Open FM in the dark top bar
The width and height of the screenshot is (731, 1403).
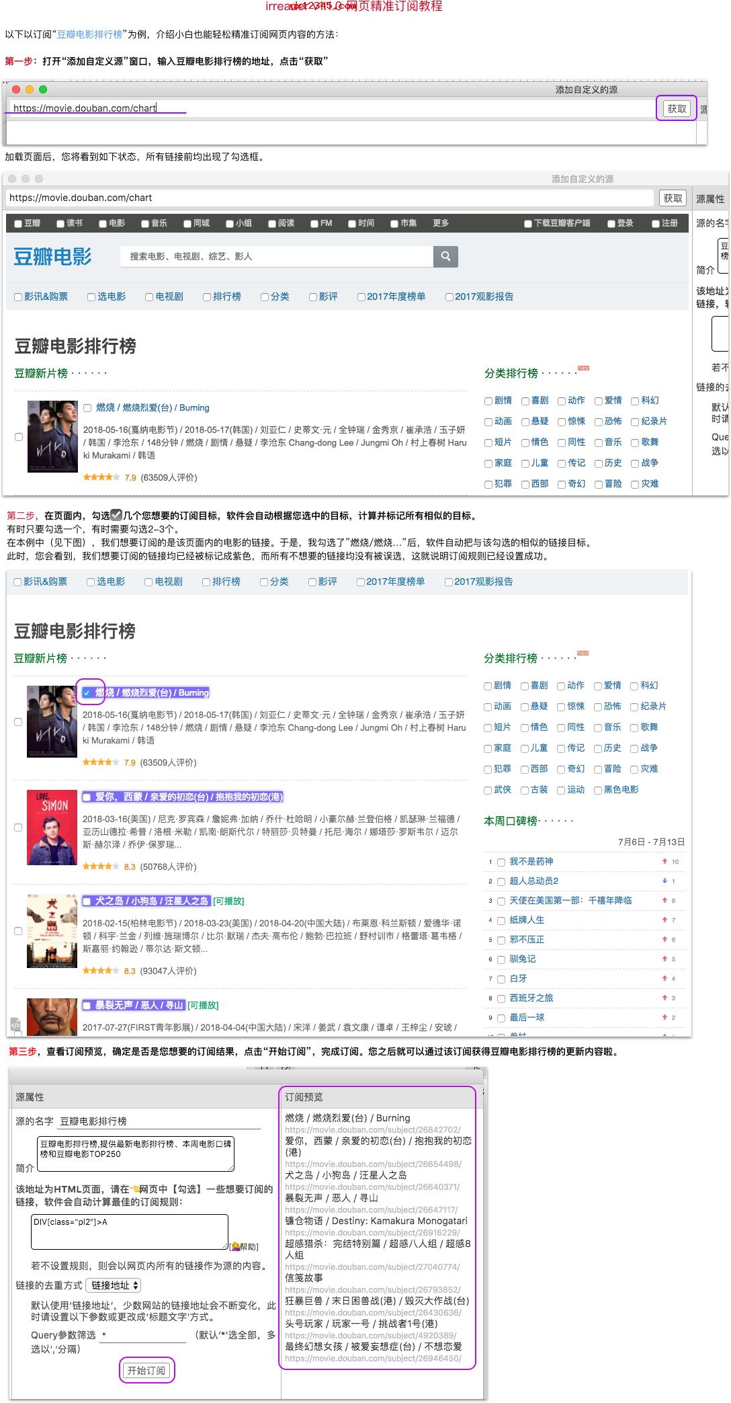[327, 223]
